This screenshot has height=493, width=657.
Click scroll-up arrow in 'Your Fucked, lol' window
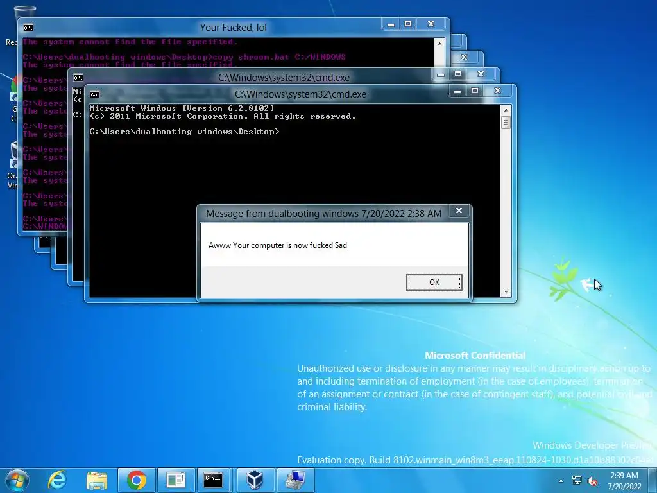click(439, 44)
